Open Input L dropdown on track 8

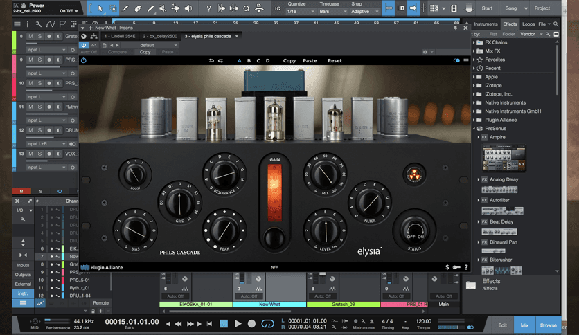pos(46,50)
